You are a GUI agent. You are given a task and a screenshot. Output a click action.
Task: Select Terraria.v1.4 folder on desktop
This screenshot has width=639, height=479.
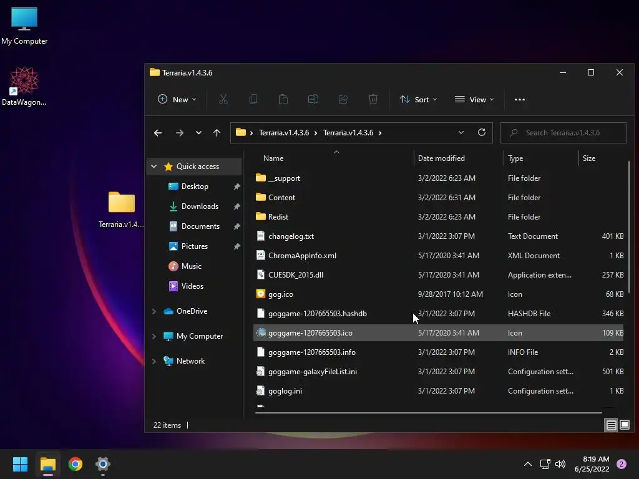pos(122,210)
